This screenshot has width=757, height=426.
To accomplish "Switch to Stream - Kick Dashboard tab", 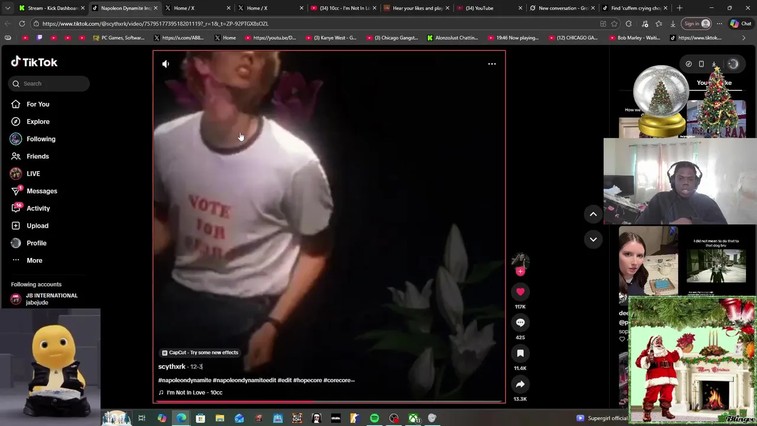I will click(51, 8).
